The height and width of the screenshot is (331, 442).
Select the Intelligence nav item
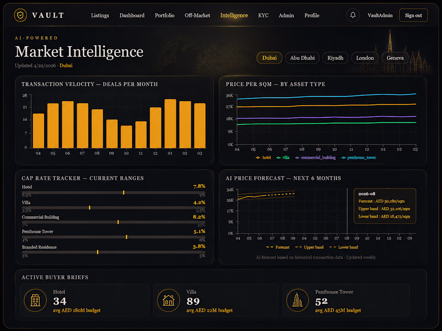pyautogui.click(x=234, y=16)
